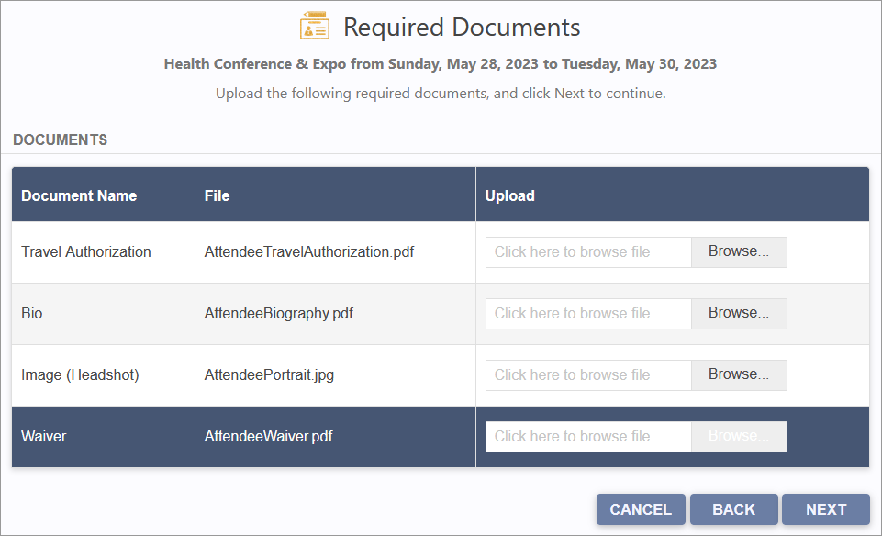
Task: Click file field for Waiver row
Action: (x=588, y=436)
